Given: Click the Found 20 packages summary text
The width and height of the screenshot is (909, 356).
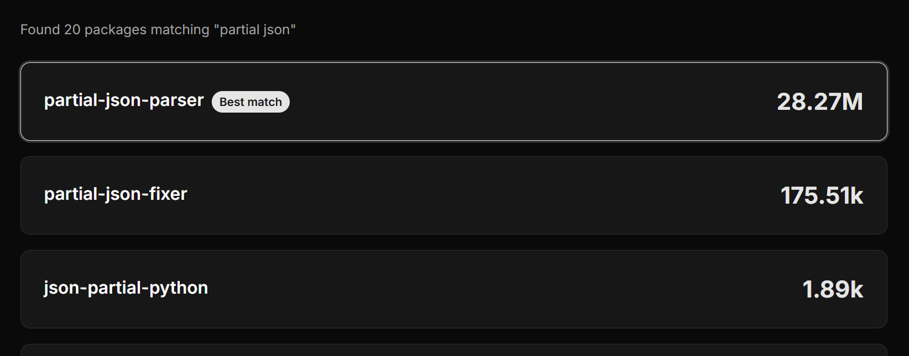Looking at the screenshot, I should [x=158, y=30].
